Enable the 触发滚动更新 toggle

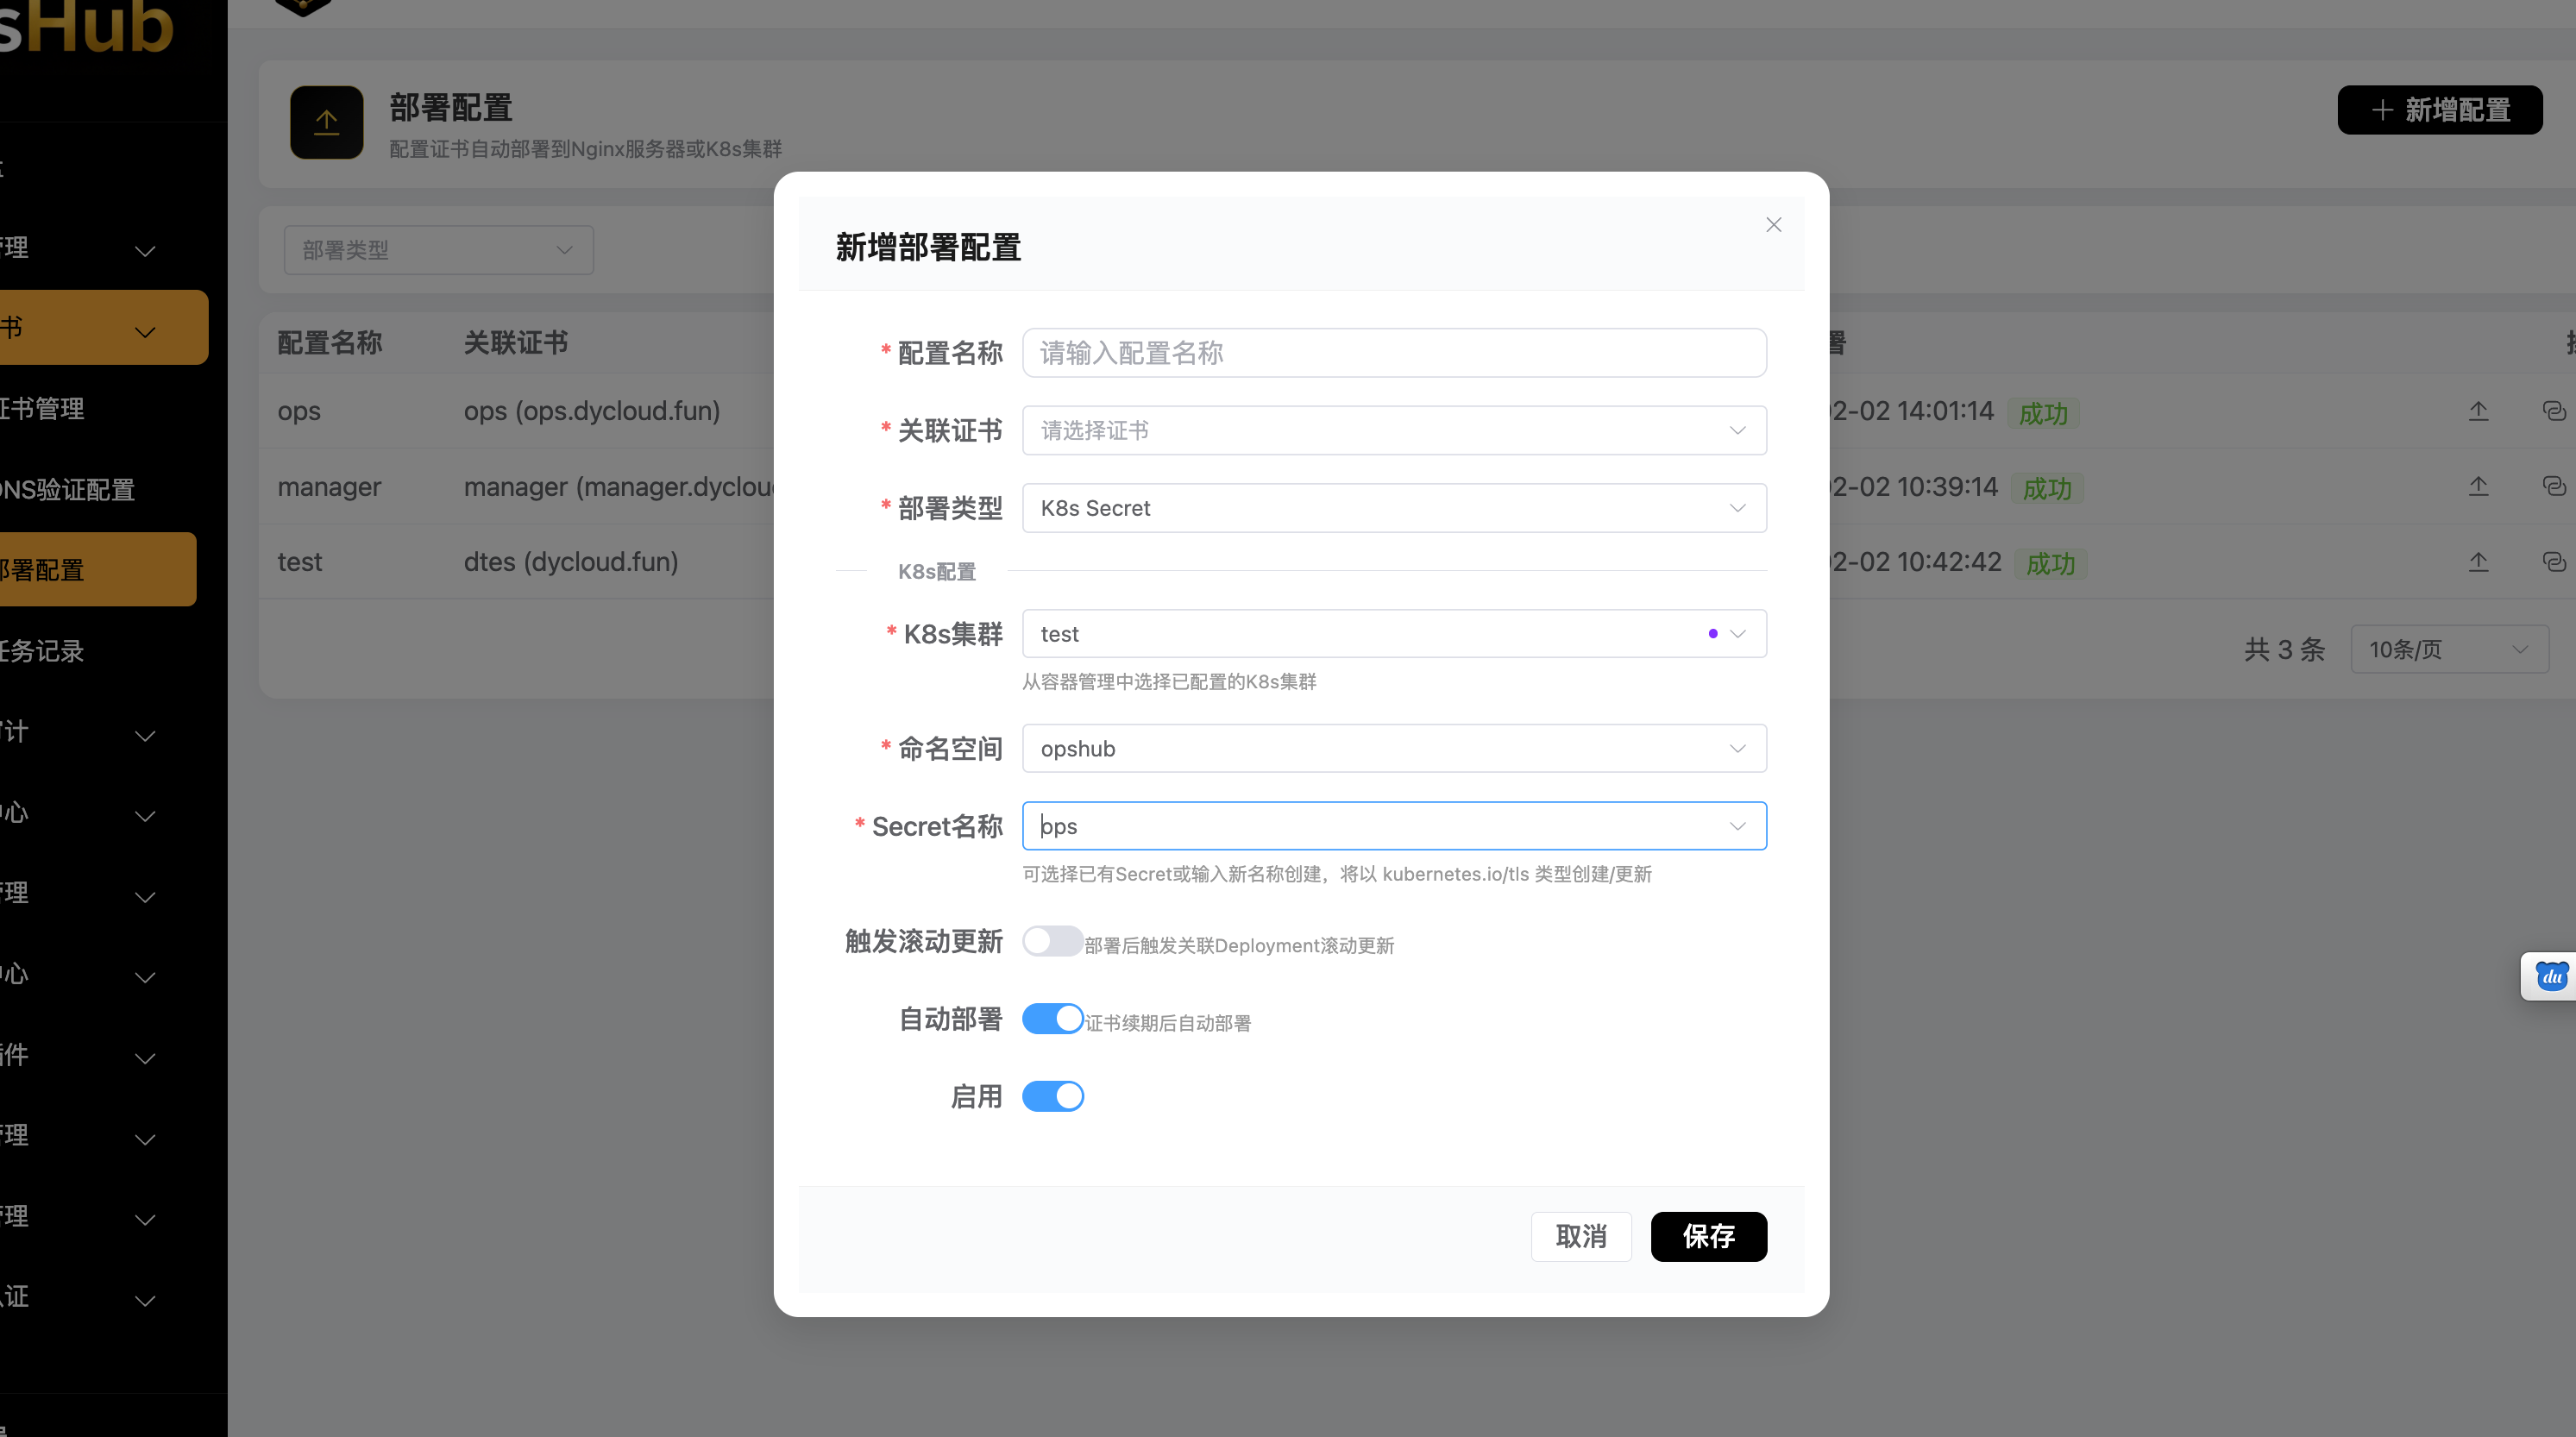1052,941
